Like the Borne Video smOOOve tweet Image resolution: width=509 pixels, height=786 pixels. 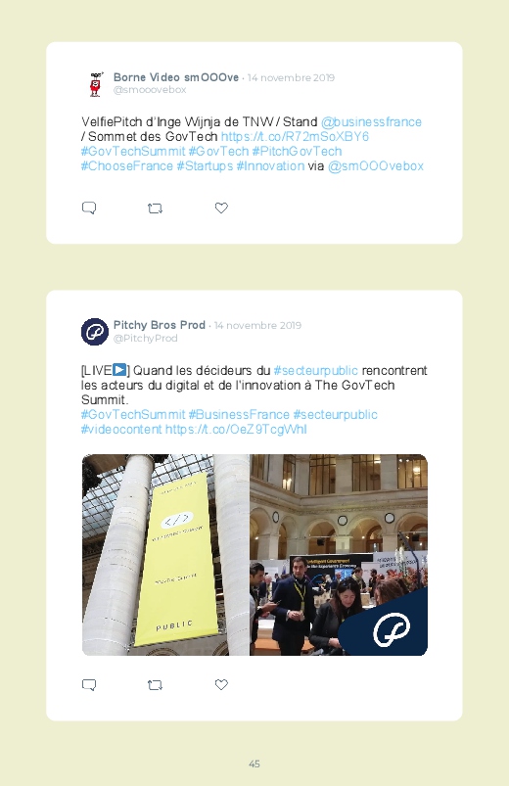click(221, 208)
